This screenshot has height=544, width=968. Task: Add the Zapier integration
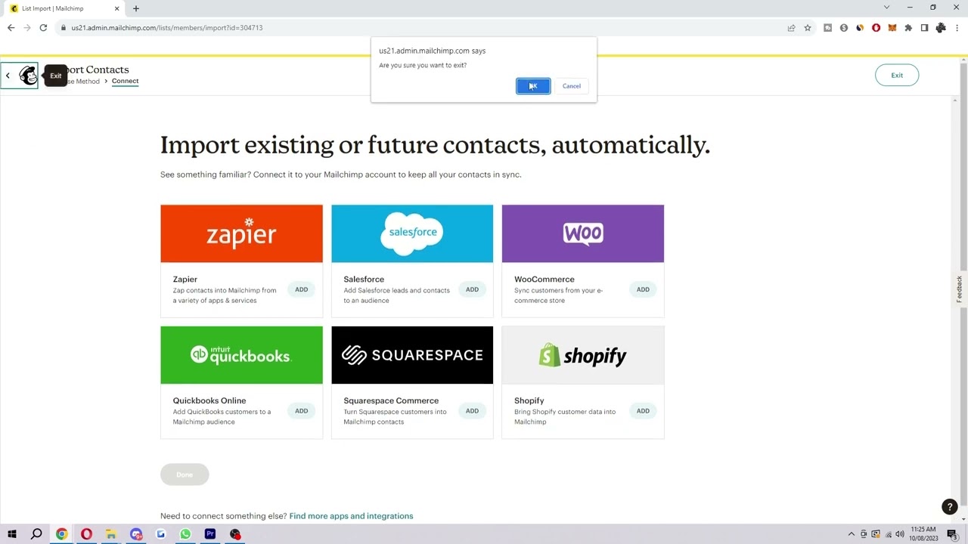click(x=302, y=289)
